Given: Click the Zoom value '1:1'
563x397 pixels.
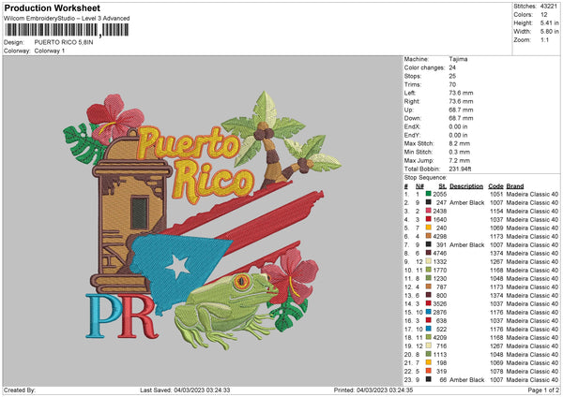Looking at the screenshot, I should coord(544,40).
